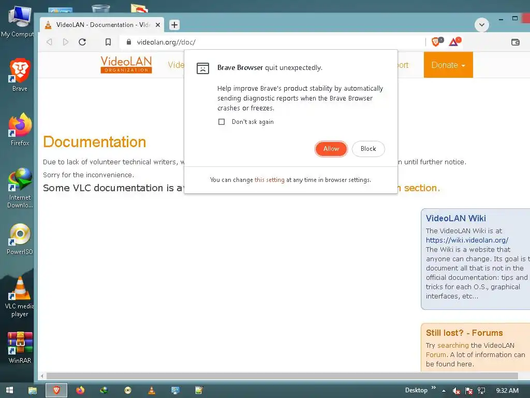Open Brave Shields lion icon
Viewport: 530px width, 398px height.
tap(437, 41)
